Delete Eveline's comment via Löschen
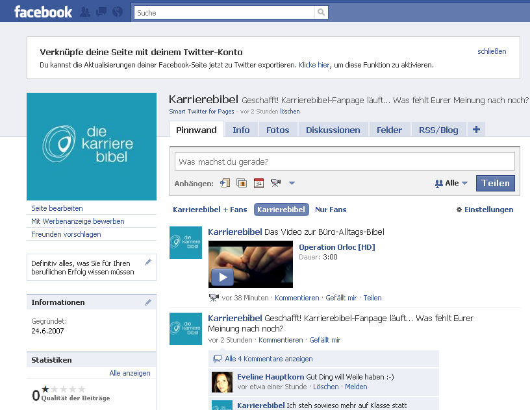 326,387
